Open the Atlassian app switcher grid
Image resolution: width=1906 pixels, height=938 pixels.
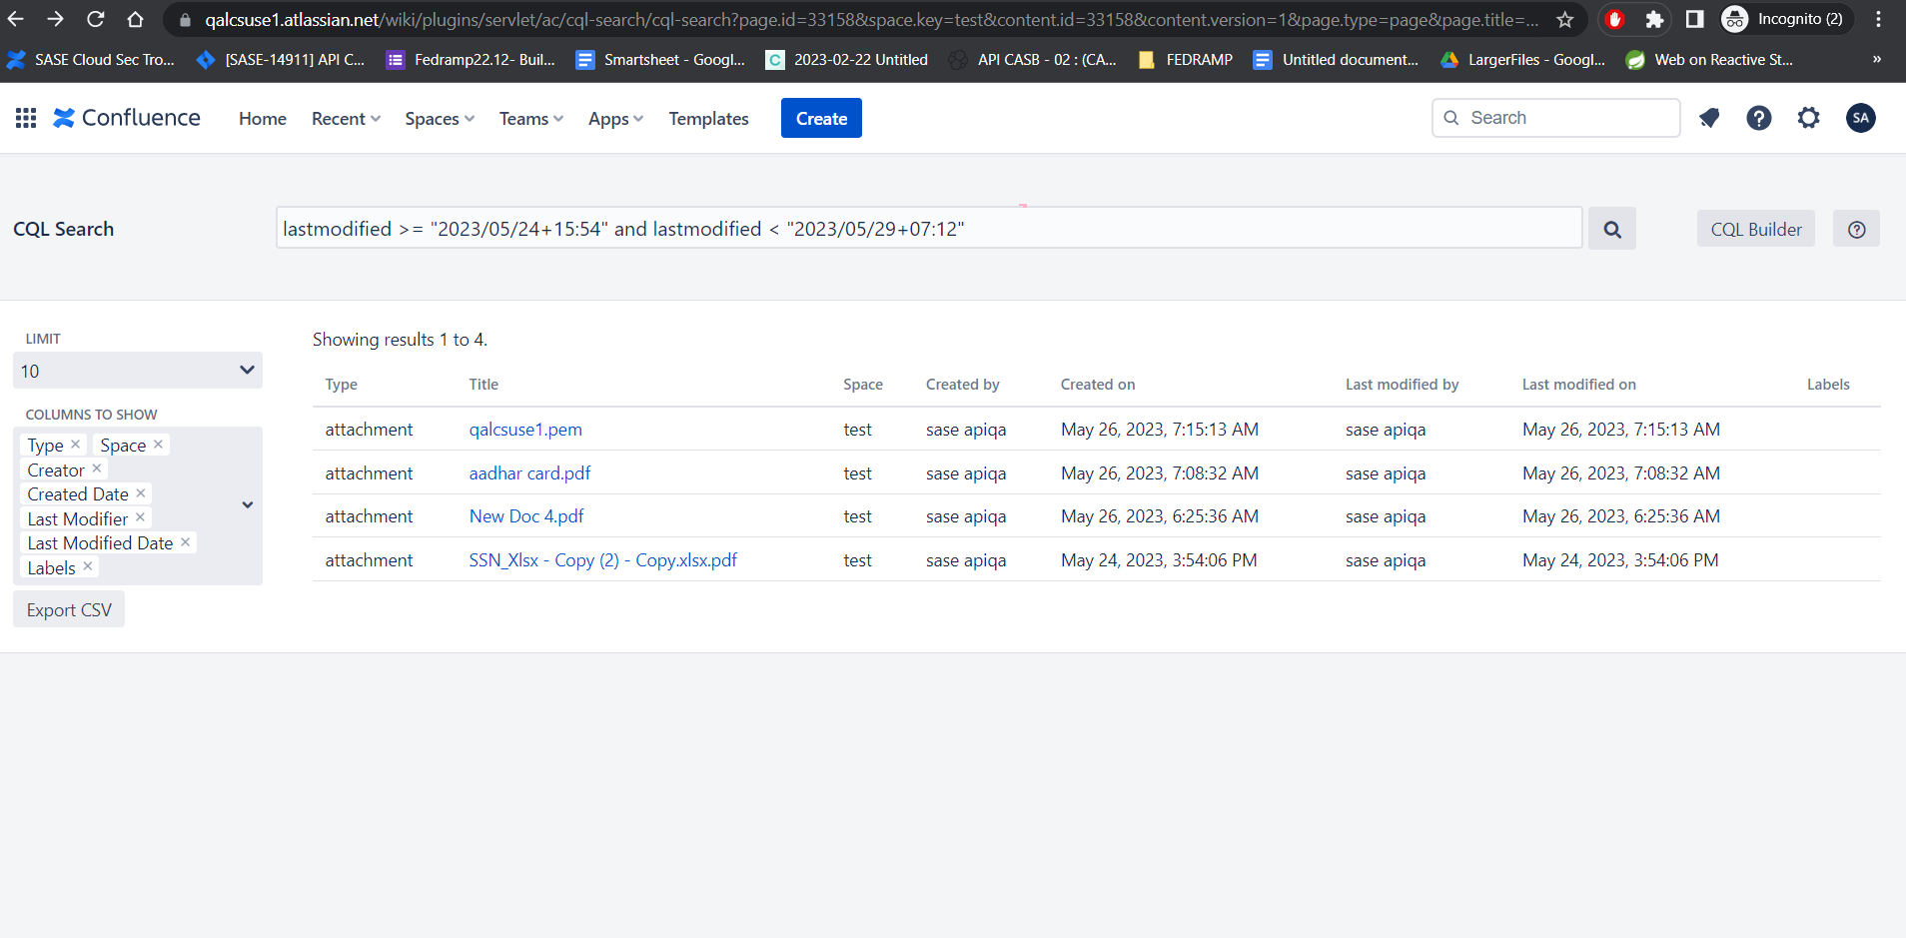click(x=25, y=117)
